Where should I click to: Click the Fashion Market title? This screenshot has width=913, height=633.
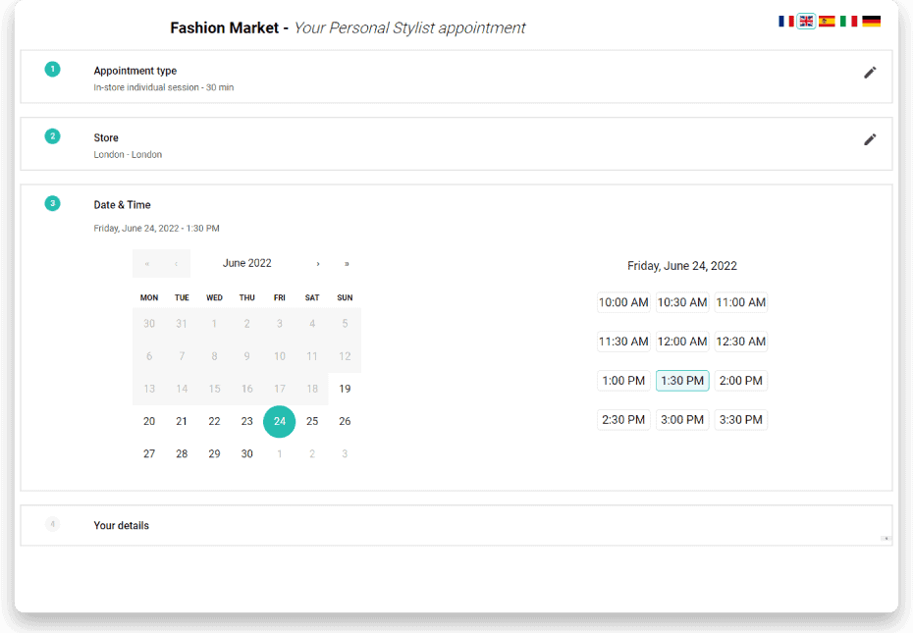point(224,27)
